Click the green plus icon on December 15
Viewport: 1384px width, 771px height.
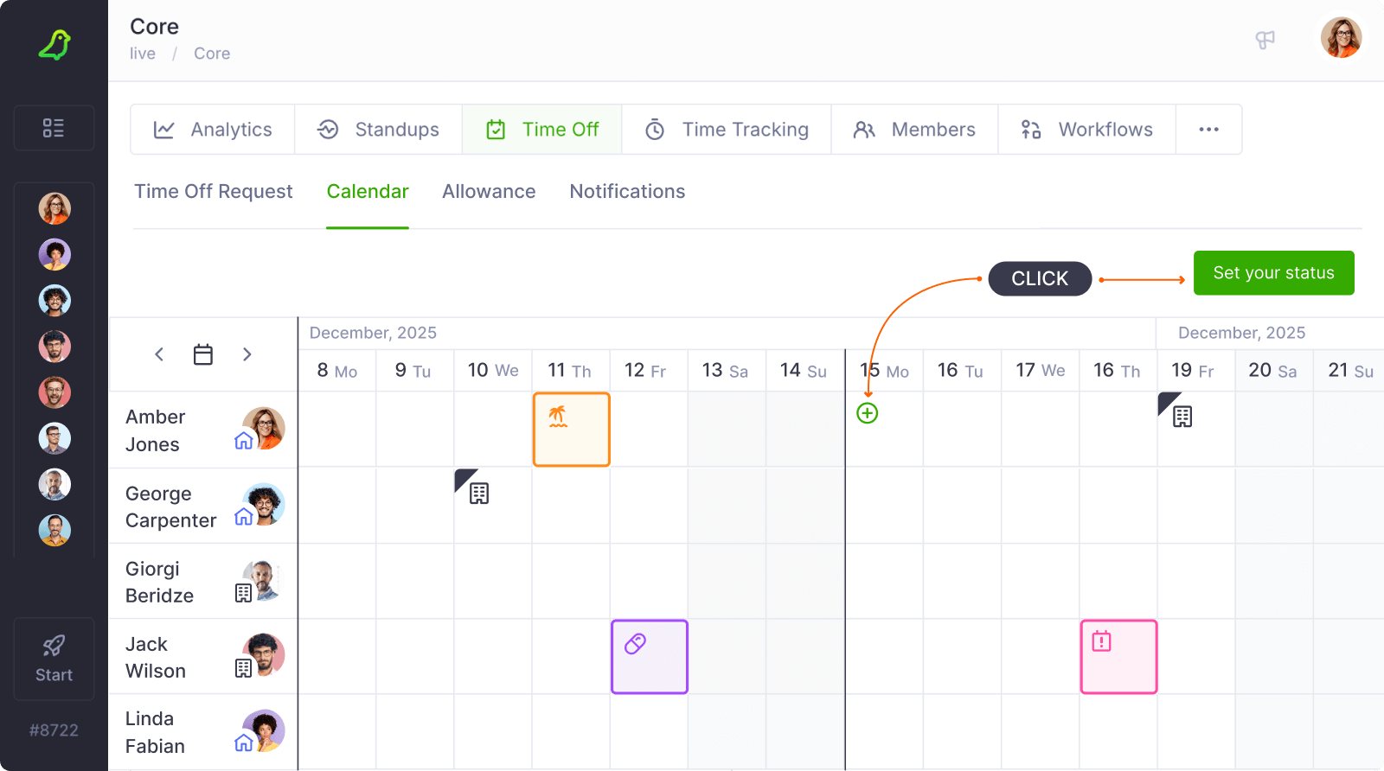pos(867,413)
